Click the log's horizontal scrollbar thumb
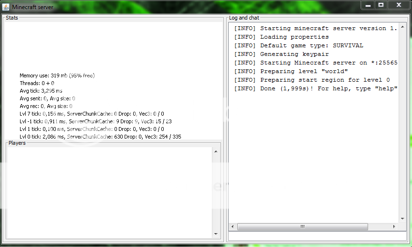 tap(302, 226)
